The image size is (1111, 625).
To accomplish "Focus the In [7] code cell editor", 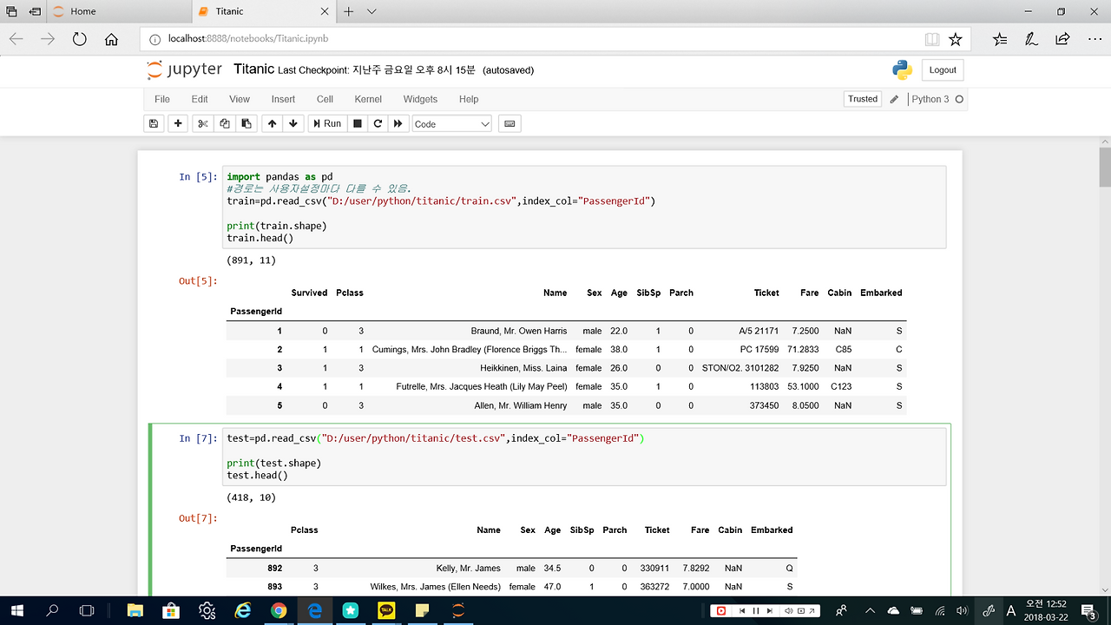I will click(x=584, y=457).
